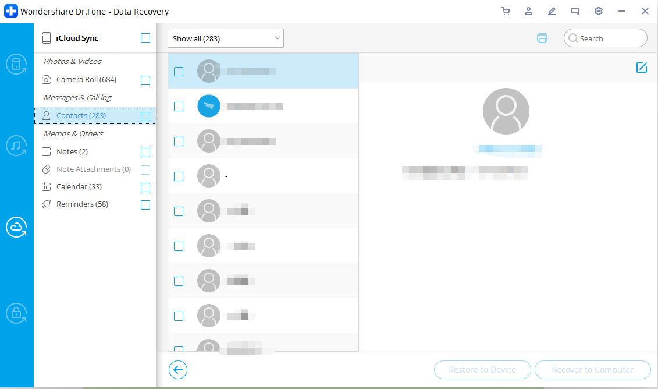Image resolution: width=658 pixels, height=389 pixels.
Task: Click the edit contact icon
Action: [642, 67]
